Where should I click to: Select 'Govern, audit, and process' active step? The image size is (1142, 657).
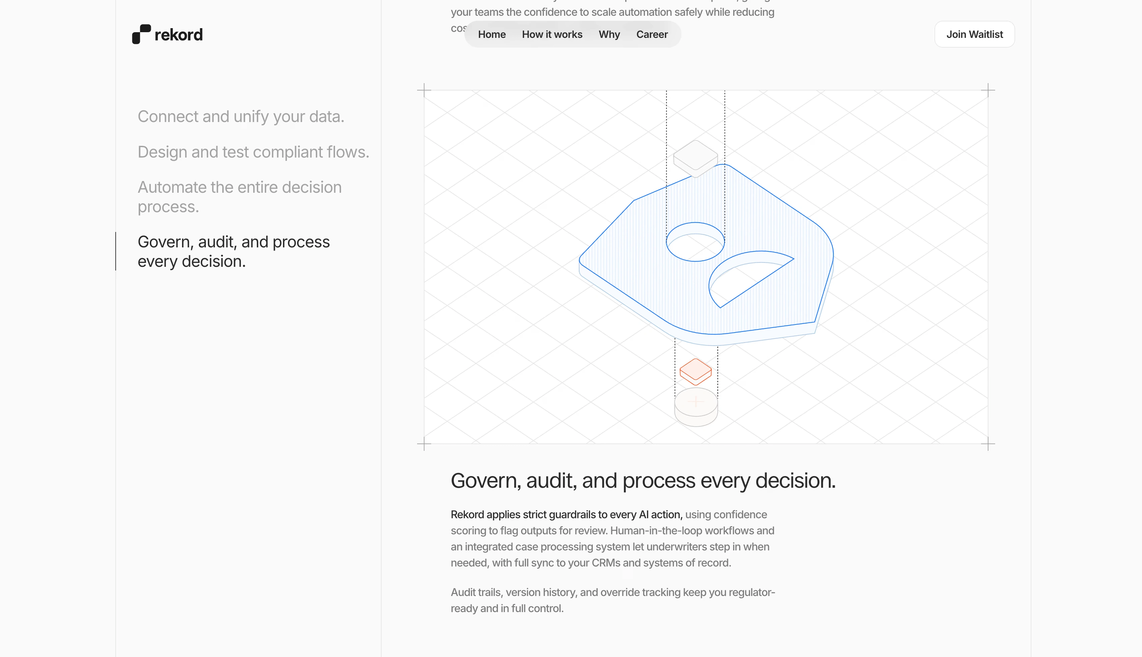tap(233, 251)
